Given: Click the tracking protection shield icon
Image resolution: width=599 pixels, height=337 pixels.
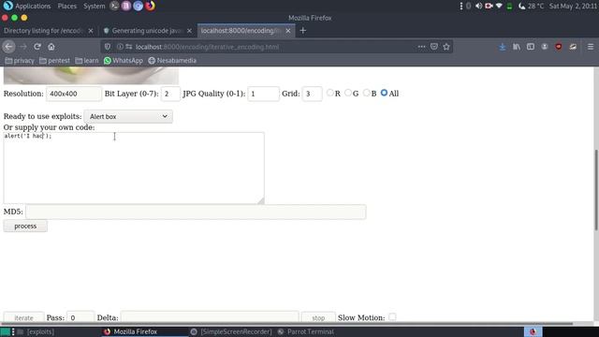Looking at the screenshot, I should coord(108,47).
